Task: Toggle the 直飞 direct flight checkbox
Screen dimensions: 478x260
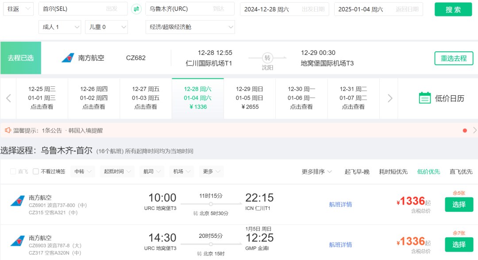Action: pos(13,171)
